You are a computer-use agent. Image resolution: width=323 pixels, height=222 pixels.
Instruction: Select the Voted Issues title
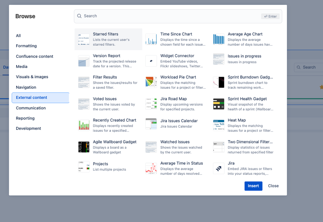click(x=105, y=99)
